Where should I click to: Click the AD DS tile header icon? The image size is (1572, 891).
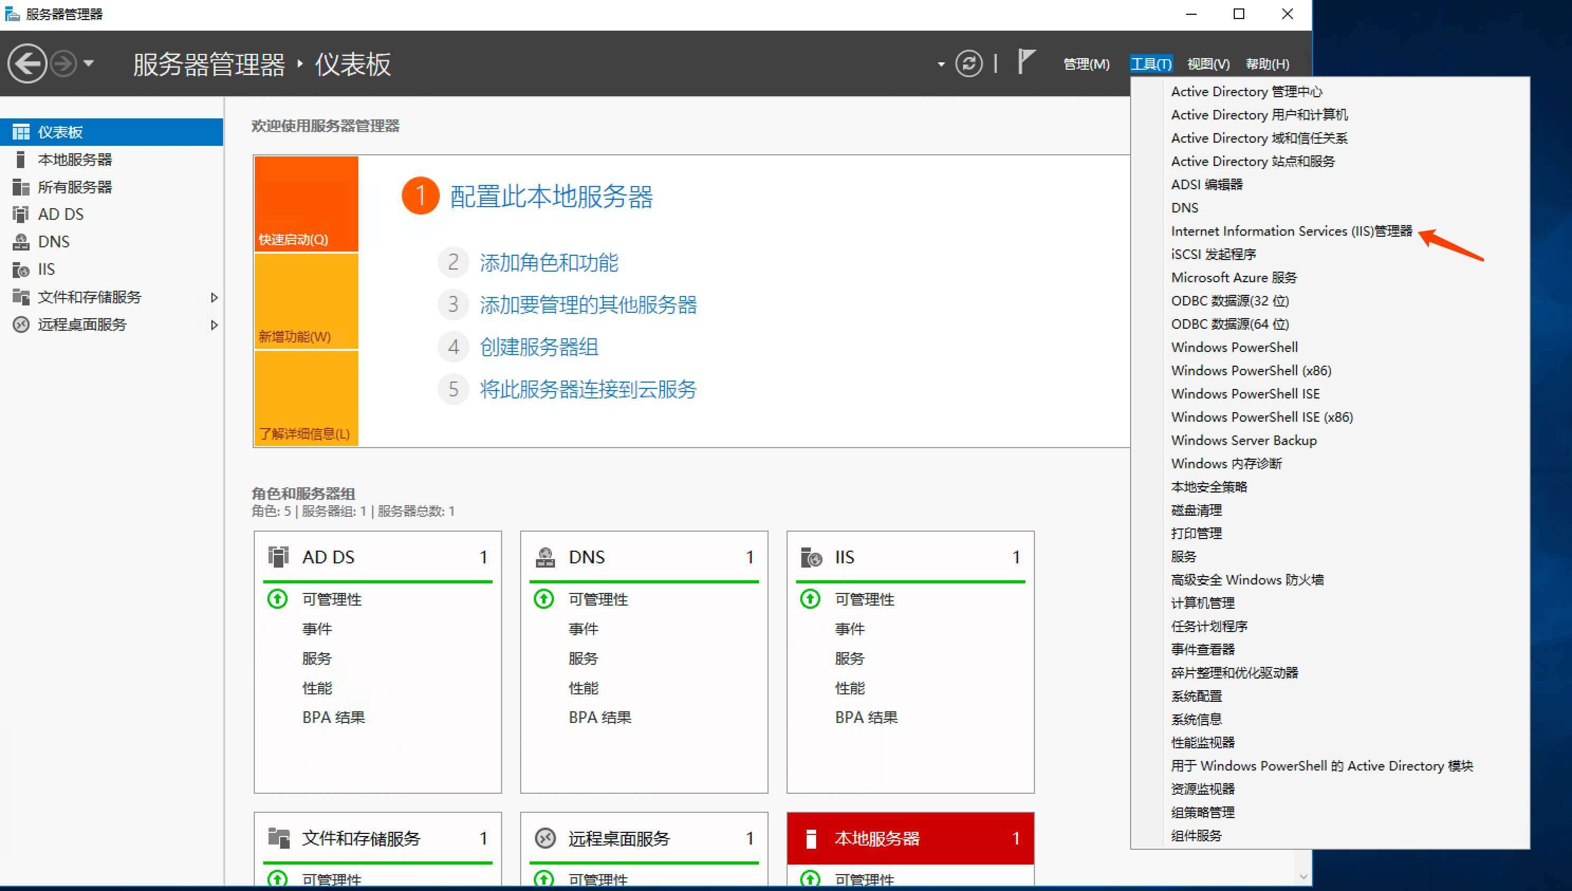tap(279, 557)
